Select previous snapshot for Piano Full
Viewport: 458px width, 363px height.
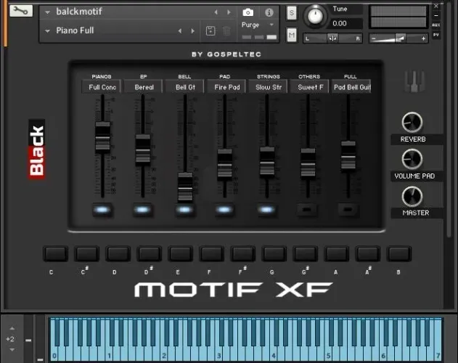click(x=180, y=30)
